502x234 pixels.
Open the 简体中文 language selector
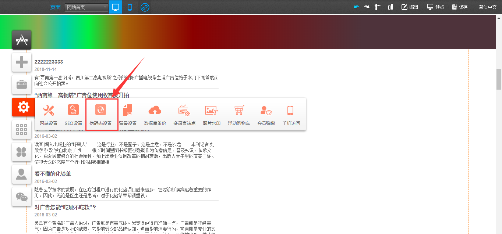pyautogui.click(x=488, y=7)
